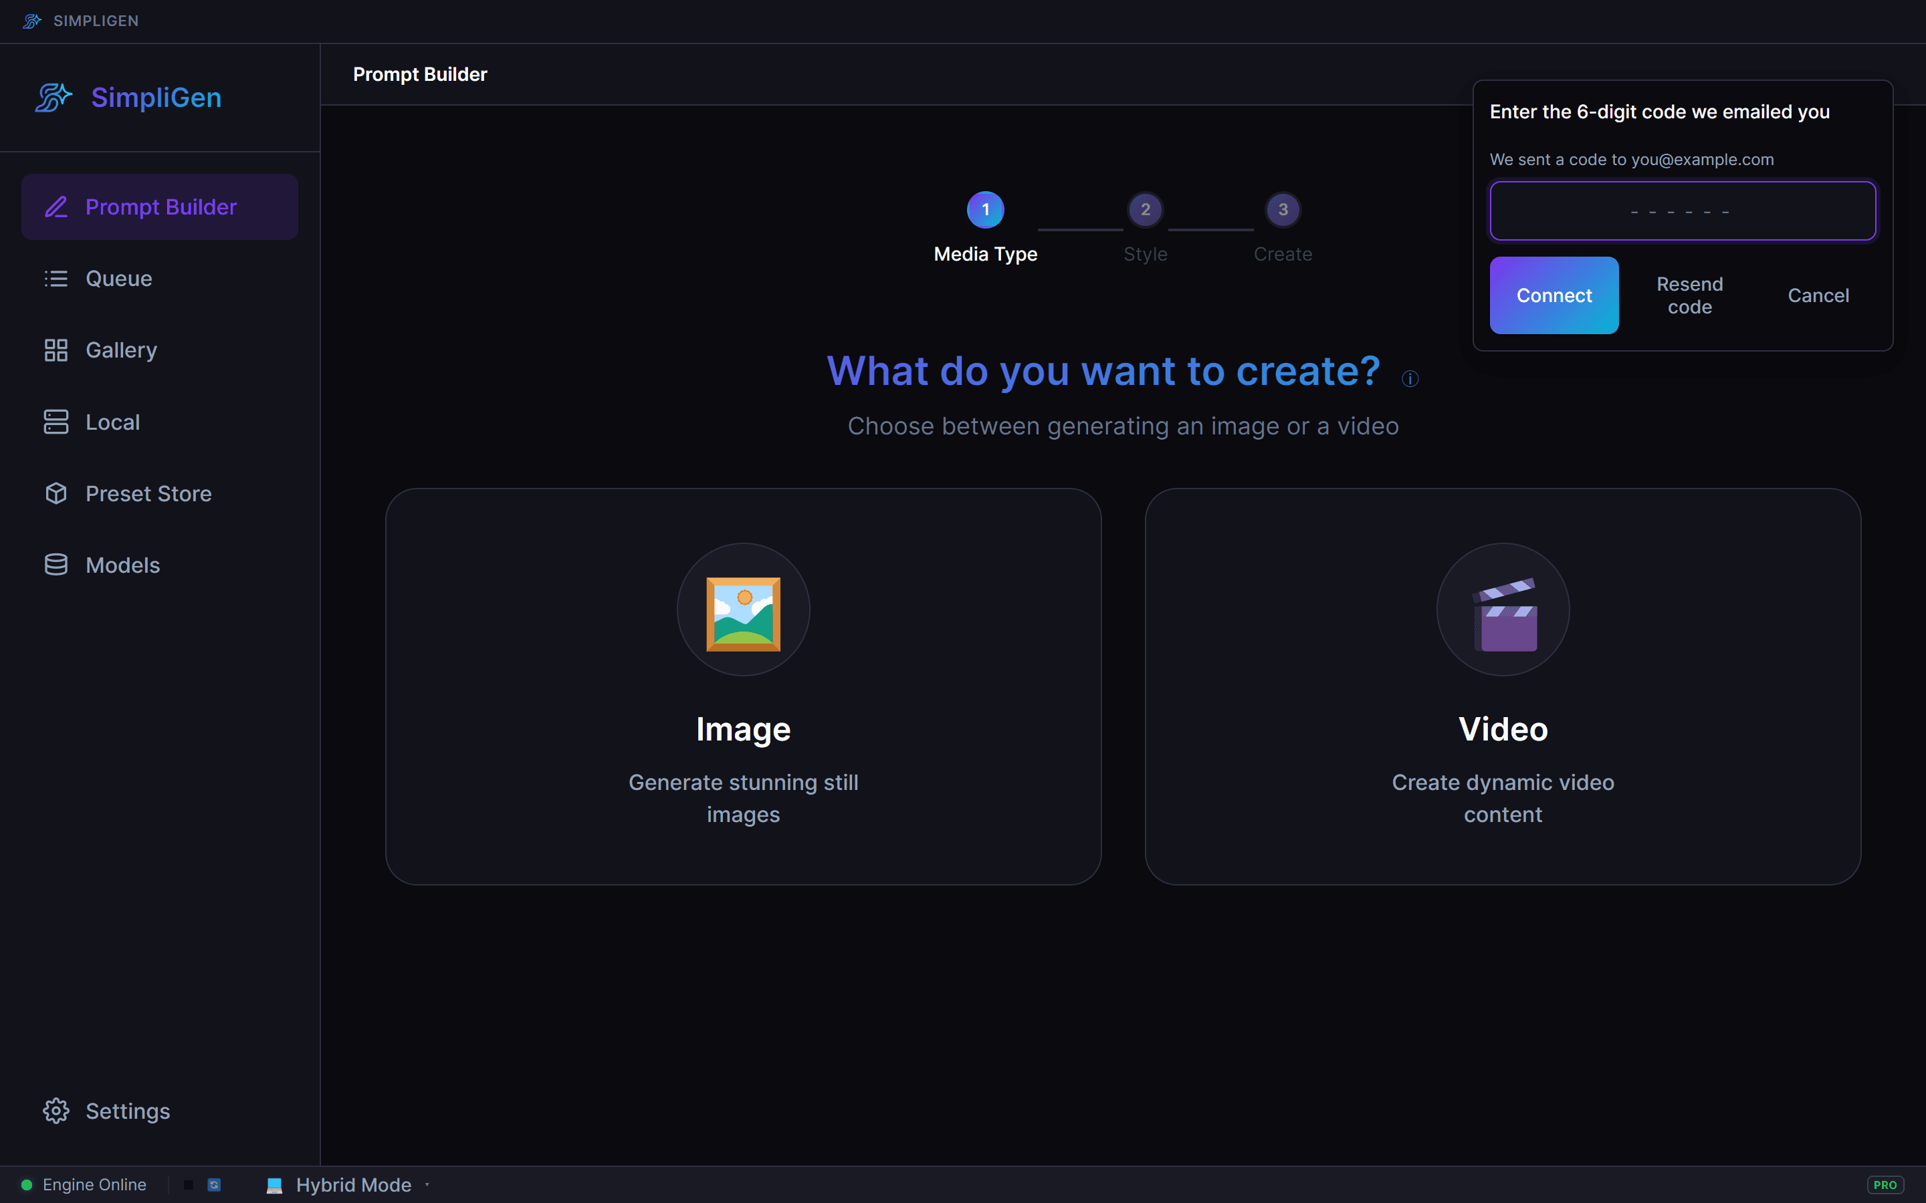The image size is (1926, 1203).
Task: Click the 'Media Type' step label
Action: [x=985, y=254]
